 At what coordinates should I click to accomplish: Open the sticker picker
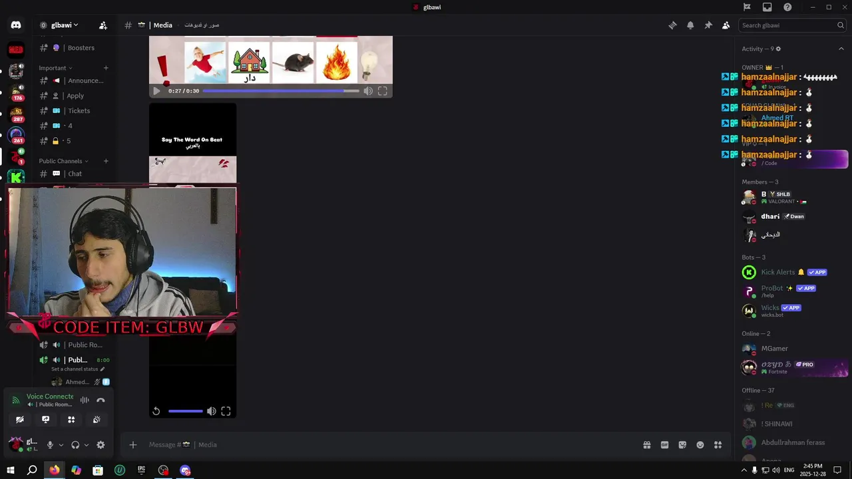[682, 445]
